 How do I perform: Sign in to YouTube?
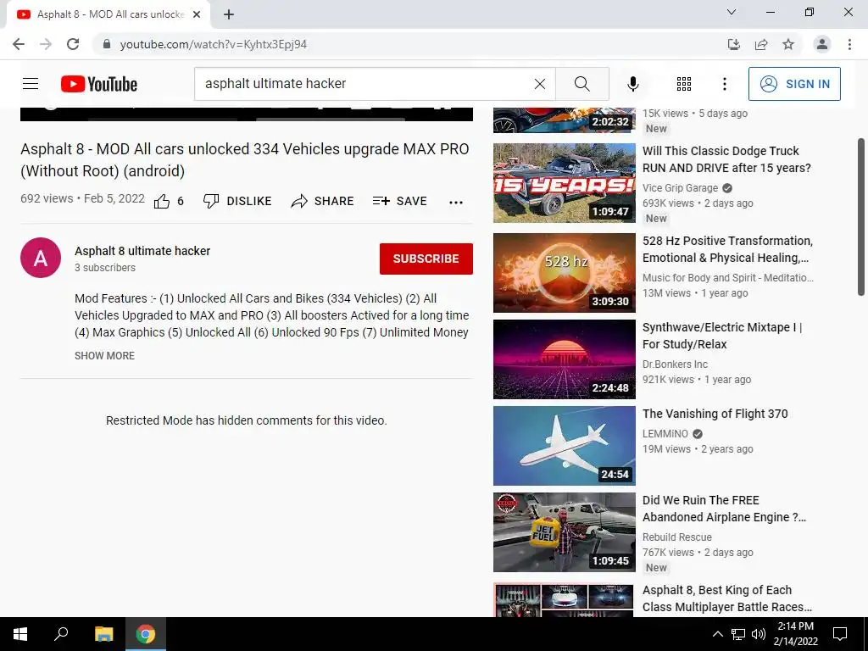794,84
